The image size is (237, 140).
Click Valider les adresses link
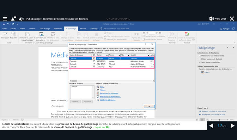pyautogui.click(x=107, y=100)
